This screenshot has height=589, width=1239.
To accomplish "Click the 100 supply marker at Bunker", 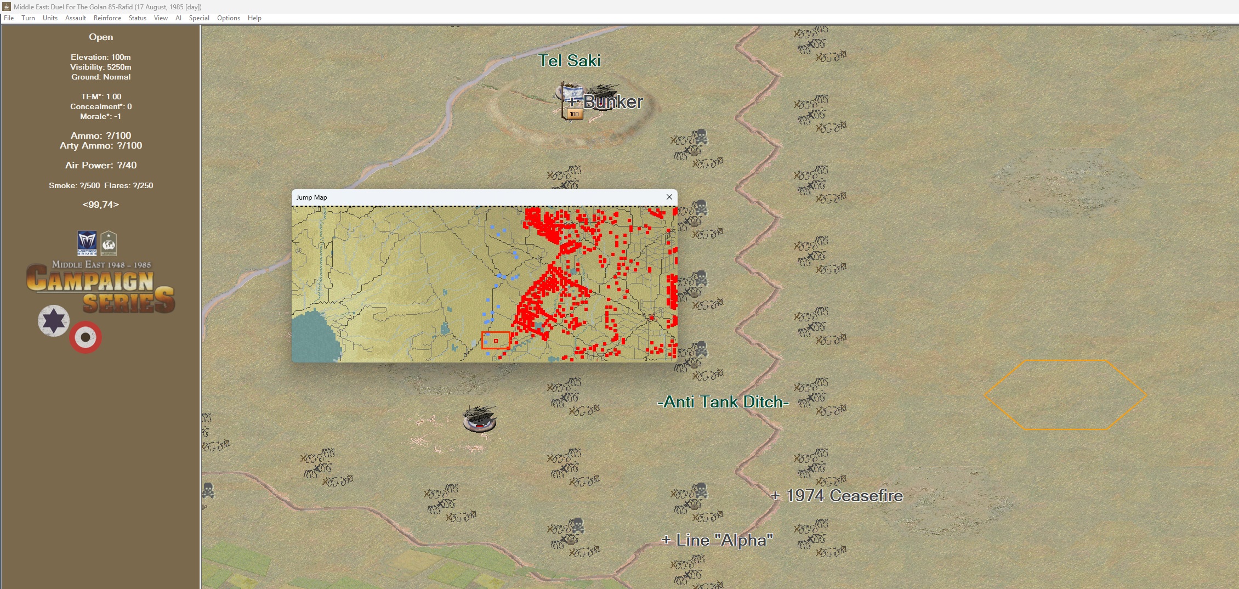I will (573, 114).
